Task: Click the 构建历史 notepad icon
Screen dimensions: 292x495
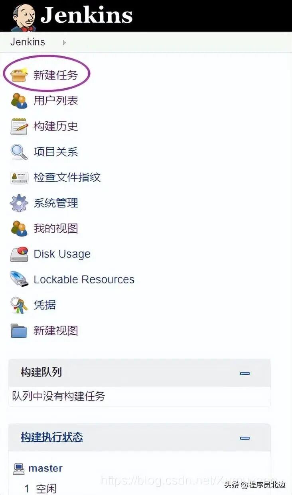Action: tap(19, 126)
